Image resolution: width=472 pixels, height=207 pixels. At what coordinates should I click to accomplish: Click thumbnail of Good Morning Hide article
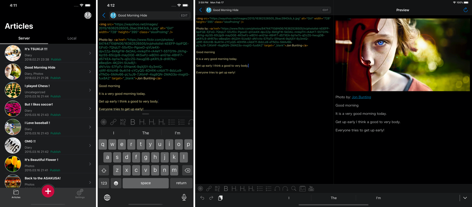13,72
